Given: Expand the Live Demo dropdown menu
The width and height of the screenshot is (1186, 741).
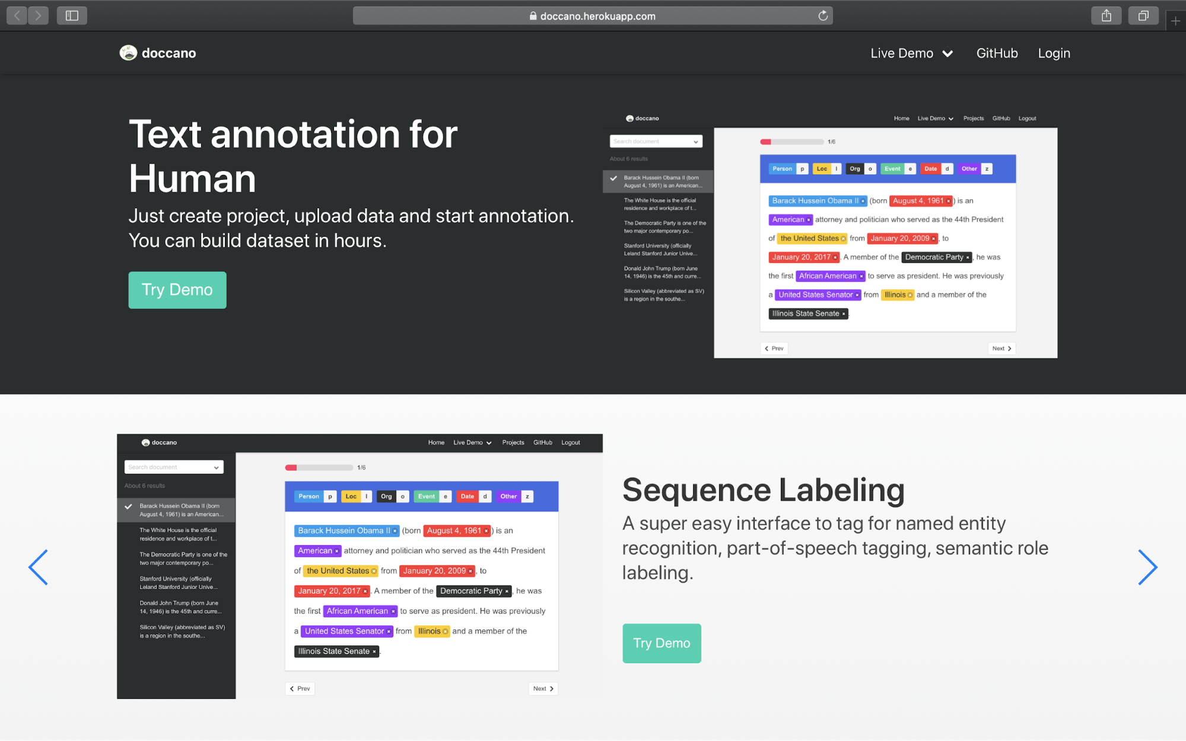Looking at the screenshot, I should click(x=911, y=53).
